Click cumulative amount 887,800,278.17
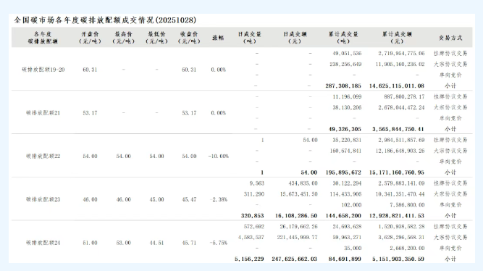 [x=404, y=96]
